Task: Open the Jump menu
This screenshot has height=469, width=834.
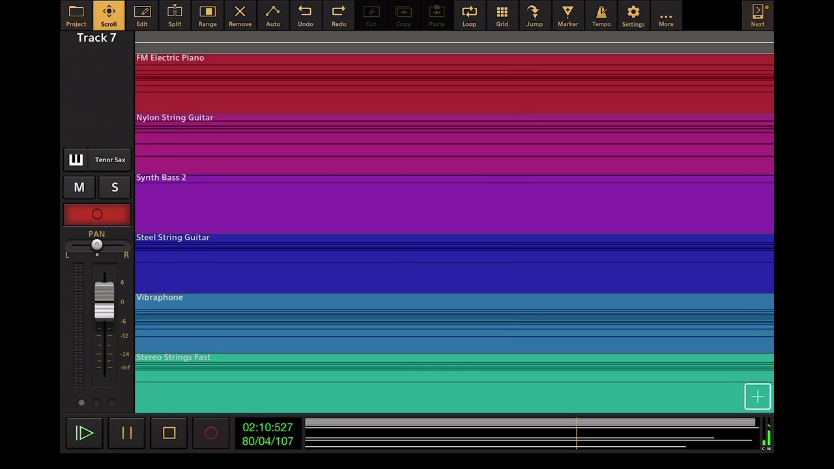Action: [534, 16]
